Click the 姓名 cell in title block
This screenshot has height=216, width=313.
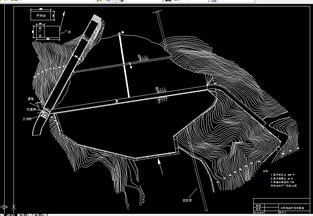point(258,206)
